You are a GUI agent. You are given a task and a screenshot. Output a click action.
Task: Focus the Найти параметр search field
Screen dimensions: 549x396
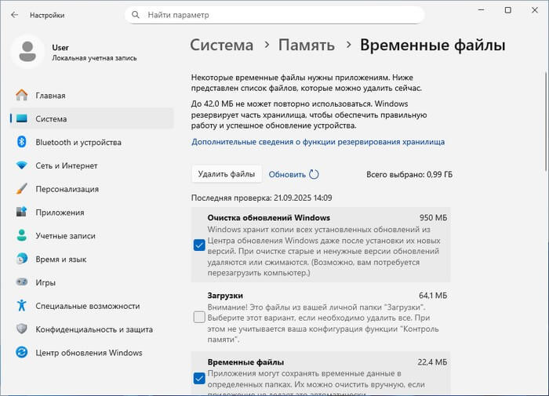(274, 15)
